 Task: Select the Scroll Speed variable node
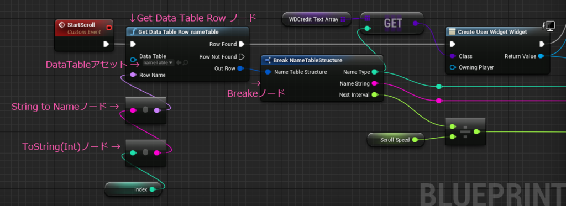[396, 140]
